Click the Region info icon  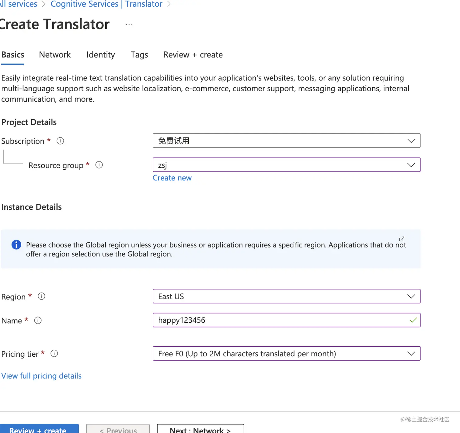[x=41, y=296]
